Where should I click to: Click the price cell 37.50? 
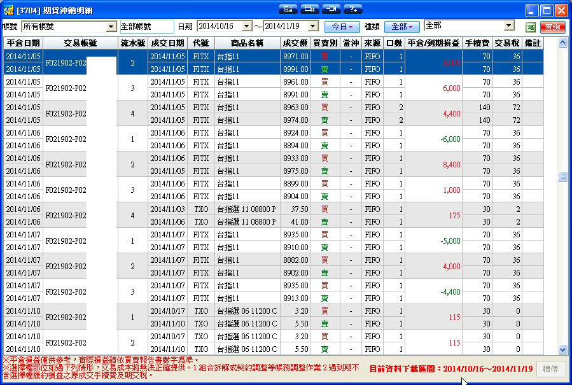[x=295, y=209]
